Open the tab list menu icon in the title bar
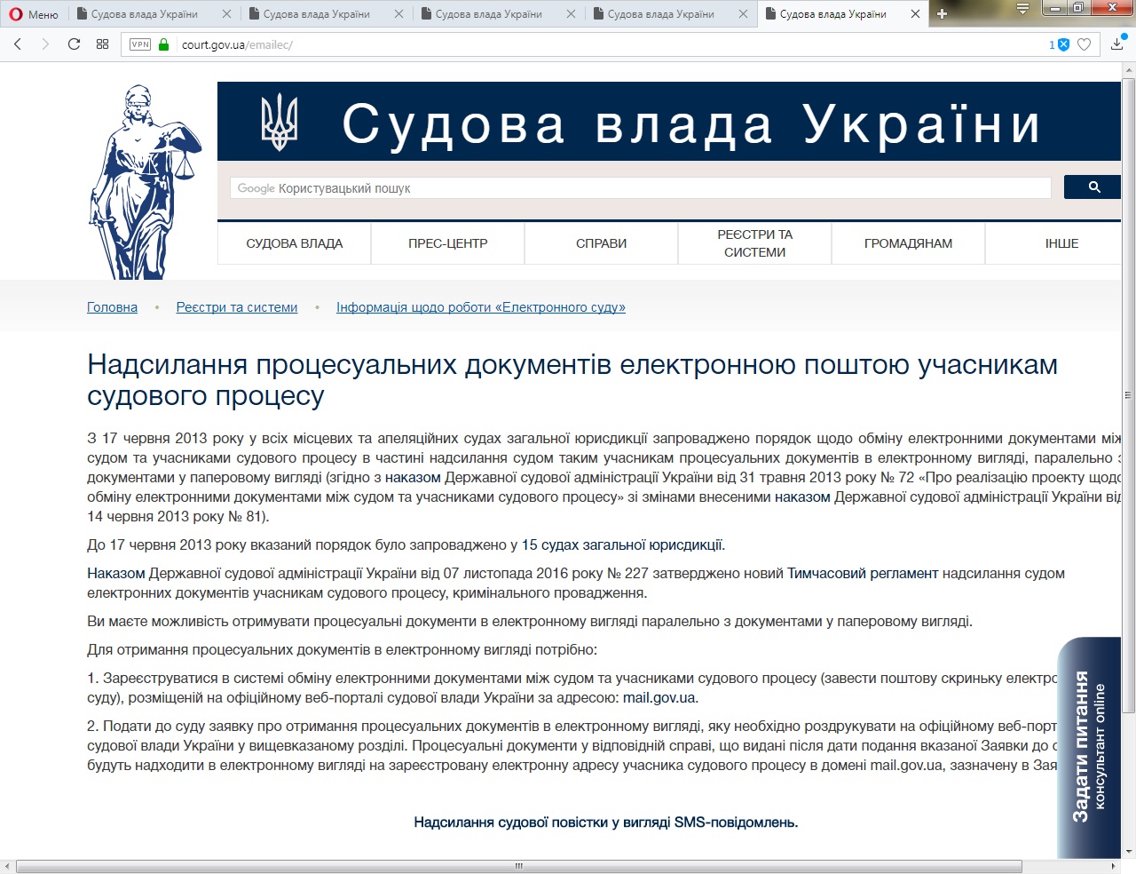This screenshot has height=874, width=1136. pos(1022,9)
